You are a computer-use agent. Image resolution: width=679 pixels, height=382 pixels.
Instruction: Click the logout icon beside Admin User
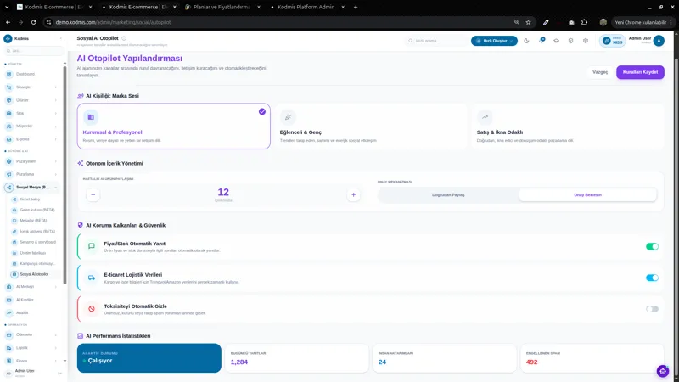[x=59, y=373]
